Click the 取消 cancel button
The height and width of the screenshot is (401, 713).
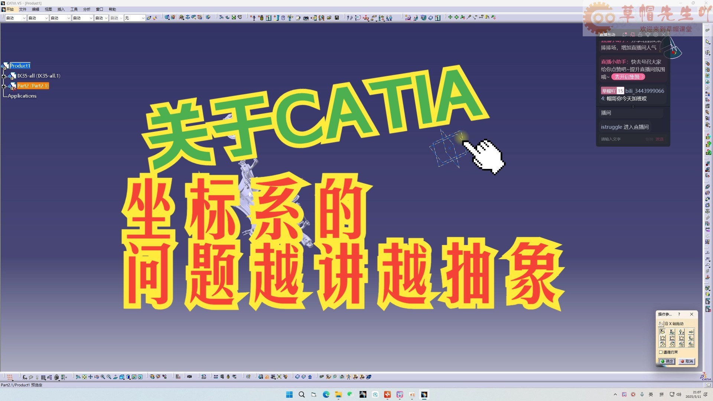click(x=687, y=361)
